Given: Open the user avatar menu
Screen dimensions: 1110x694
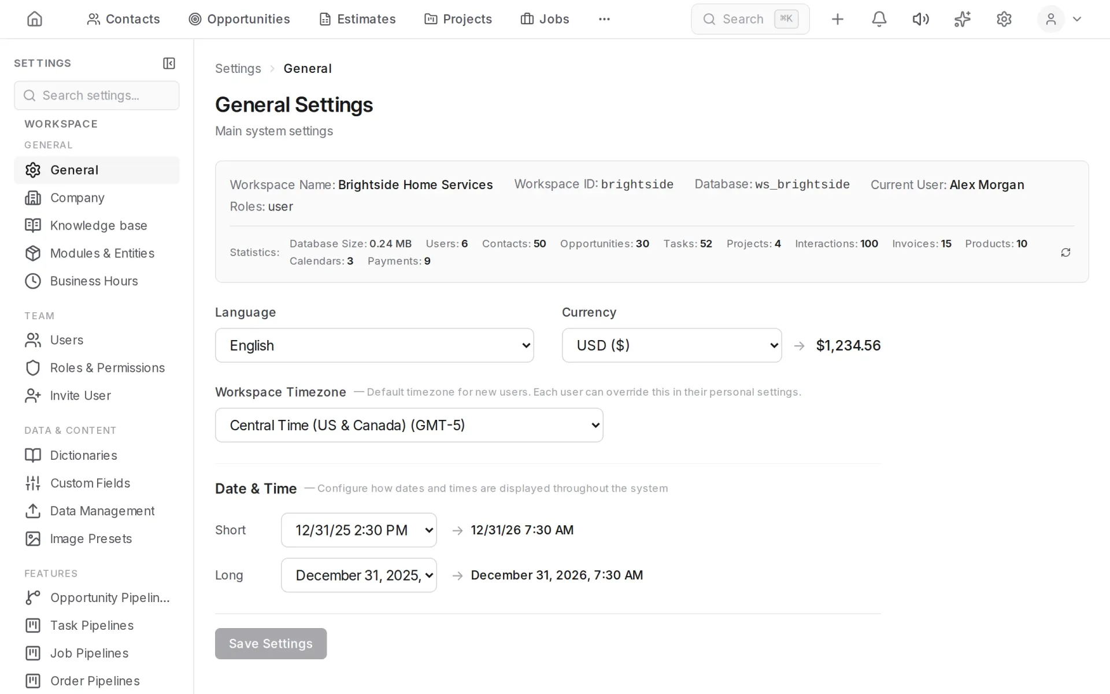Looking at the screenshot, I should pyautogui.click(x=1050, y=19).
